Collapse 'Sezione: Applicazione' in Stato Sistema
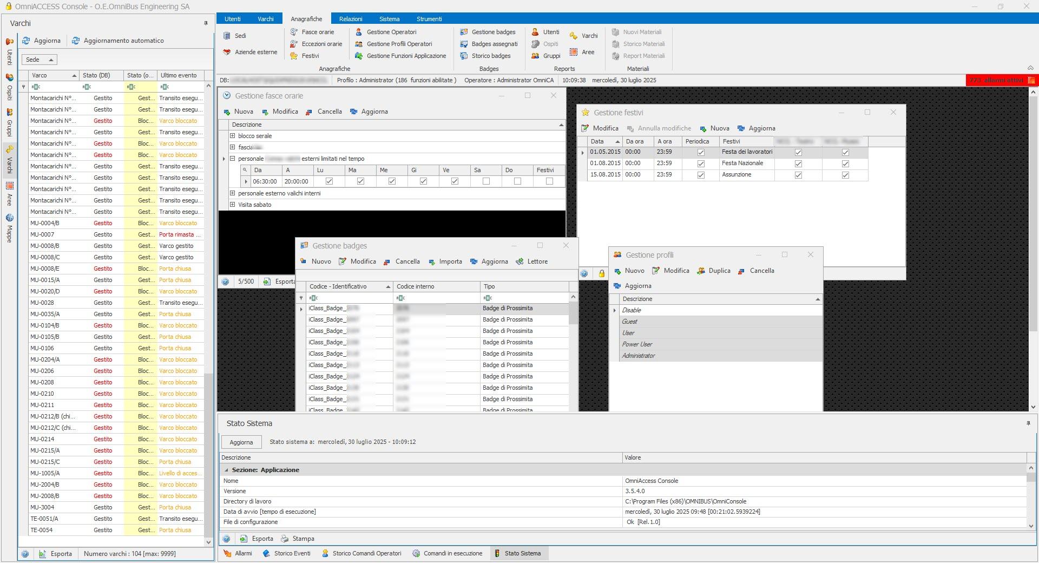Viewport: 1039px width, 563px height. click(x=226, y=470)
